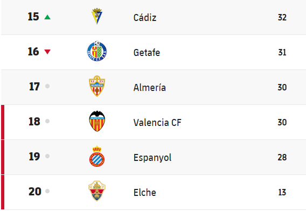Click the green up arrow beside 15

(47, 17)
